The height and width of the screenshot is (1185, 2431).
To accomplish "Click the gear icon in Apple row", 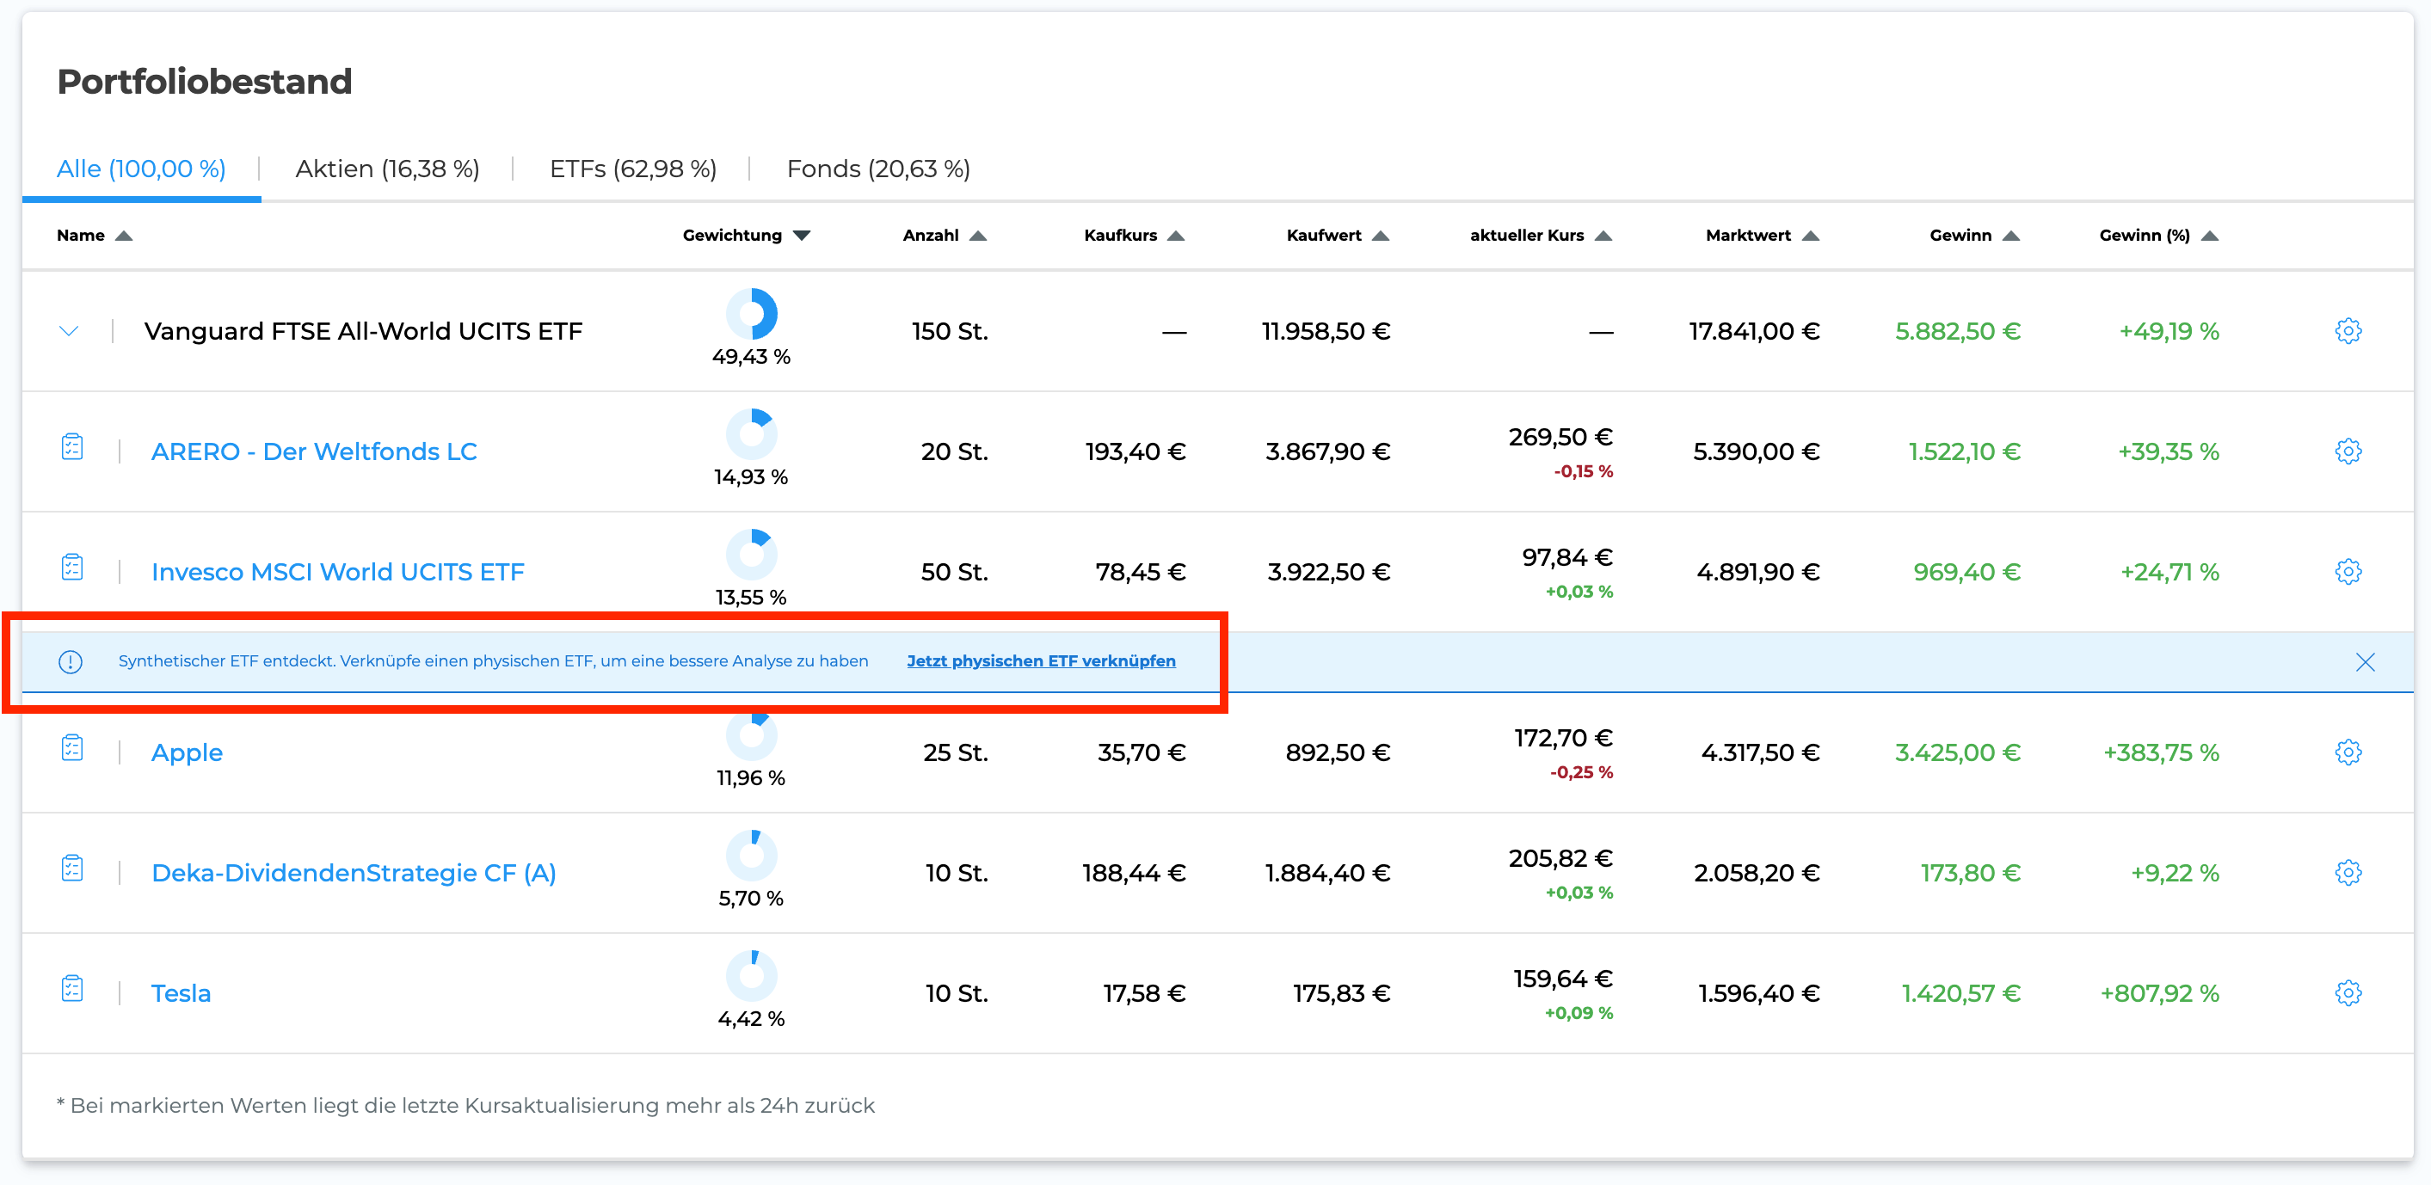I will tap(2348, 752).
